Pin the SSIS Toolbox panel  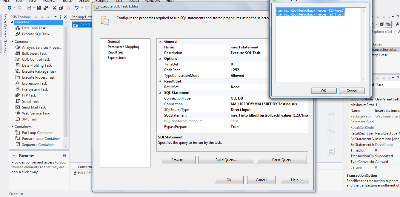pyautogui.click(x=61, y=17)
